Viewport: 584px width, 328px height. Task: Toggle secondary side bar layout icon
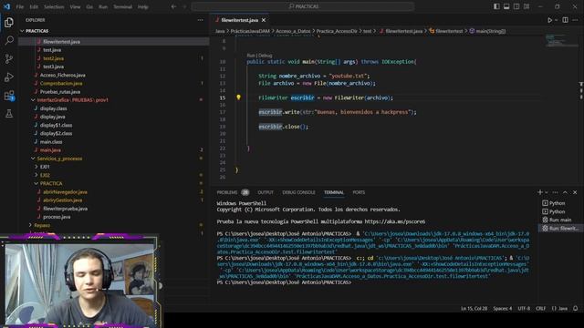[516, 6]
